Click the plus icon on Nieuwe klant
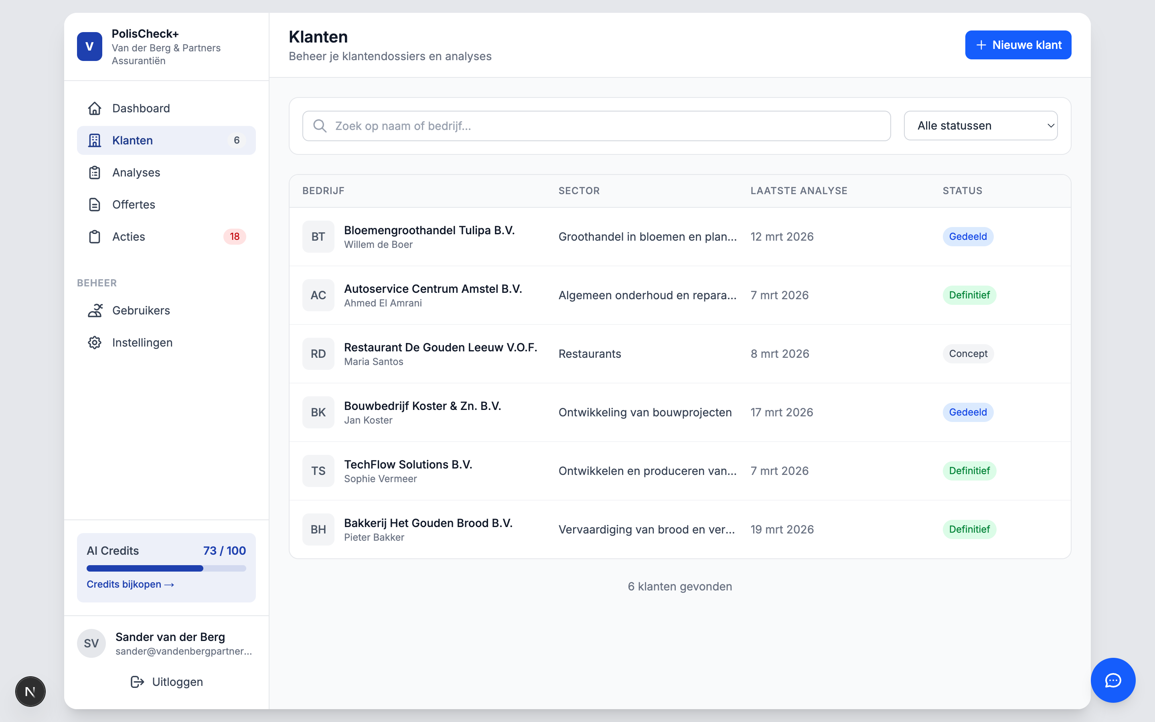Viewport: 1155px width, 722px height. click(x=981, y=45)
